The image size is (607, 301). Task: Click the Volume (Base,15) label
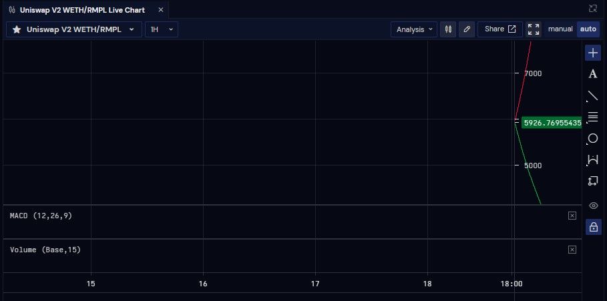45,250
